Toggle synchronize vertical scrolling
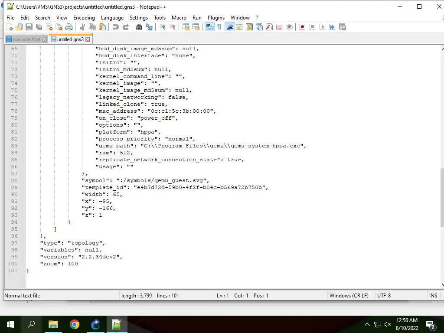Screen dimensions: 444x333 pyautogui.click(x=186, y=27)
